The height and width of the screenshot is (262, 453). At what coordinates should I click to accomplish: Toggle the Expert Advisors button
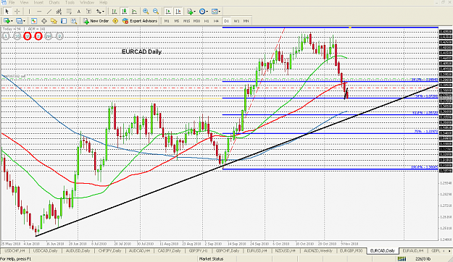coord(140,21)
